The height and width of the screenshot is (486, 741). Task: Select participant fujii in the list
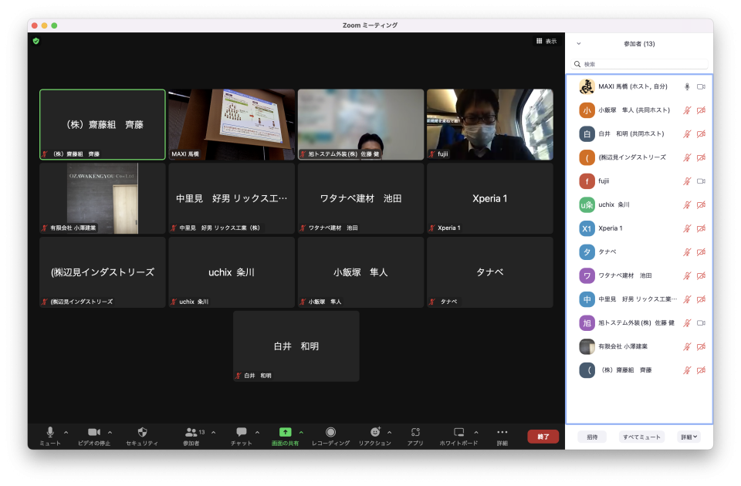604,181
